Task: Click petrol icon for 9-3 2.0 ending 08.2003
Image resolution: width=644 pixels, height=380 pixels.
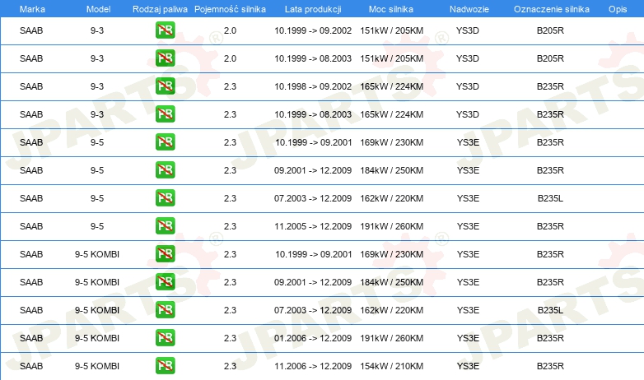Action: pos(165,58)
